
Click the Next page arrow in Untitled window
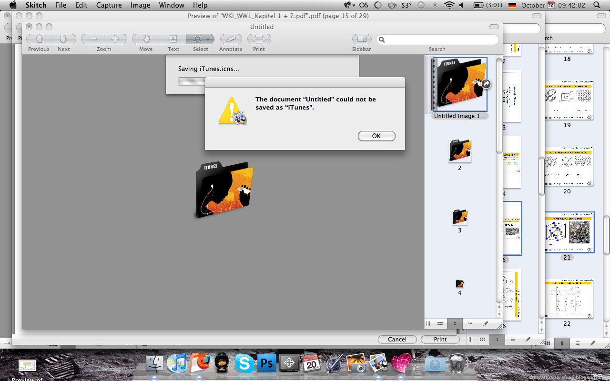pyautogui.click(x=63, y=39)
